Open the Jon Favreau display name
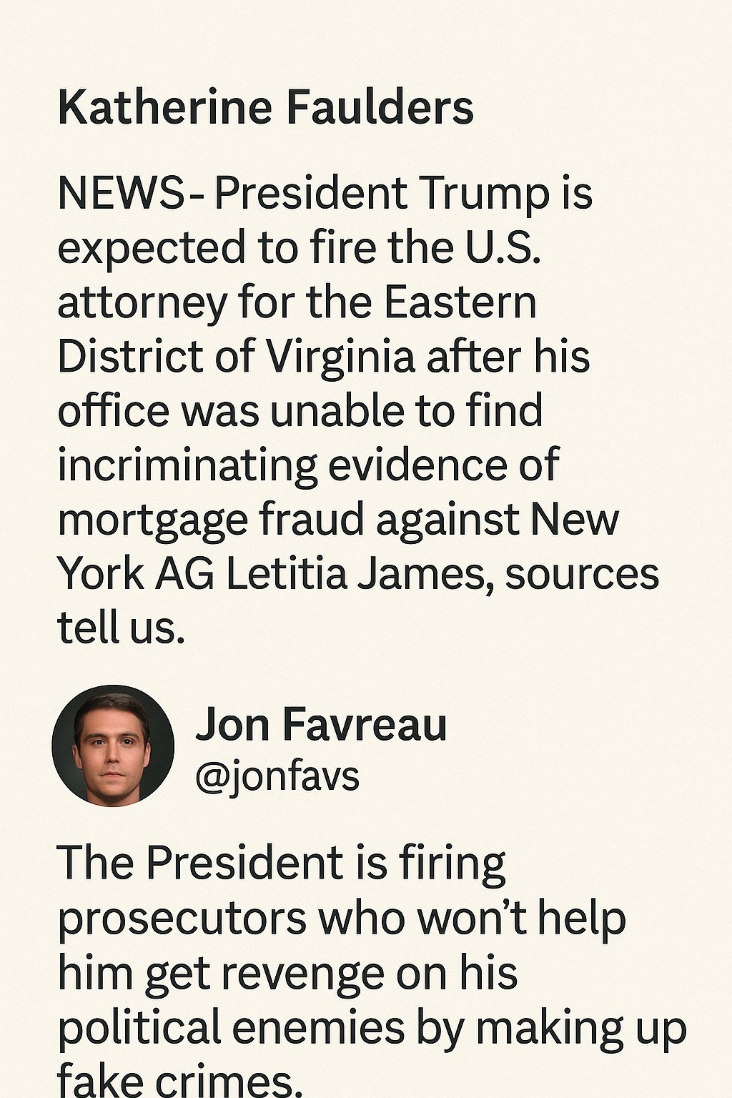 tap(321, 724)
